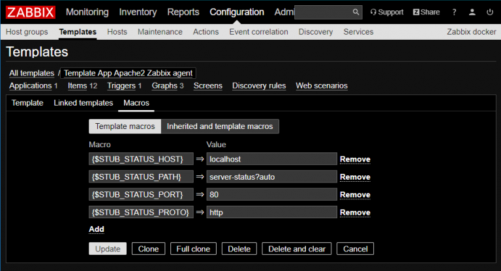Image resolution: width=501 pixels, height=271 pixels.
Task: Open Graphs link
Action: (164, 86)
